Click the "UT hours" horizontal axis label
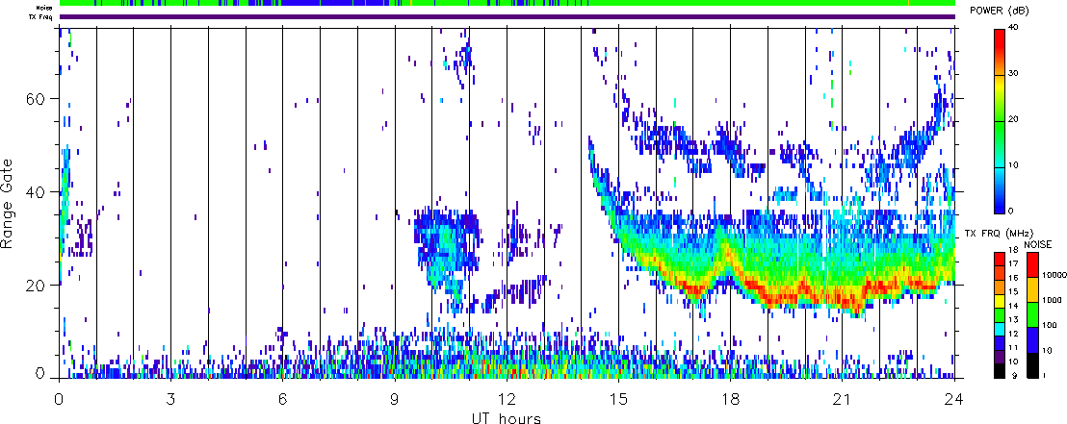The width and height of the screenshot is (1067, 424). point(507,417)
